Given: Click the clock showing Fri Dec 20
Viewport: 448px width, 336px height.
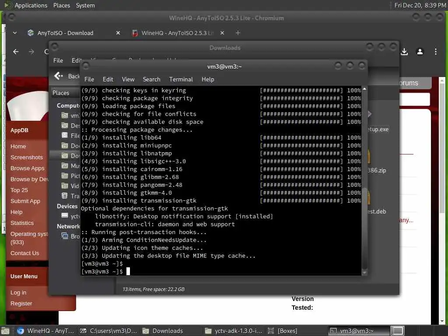Looking at the screenshot, I should pos(420,5).
